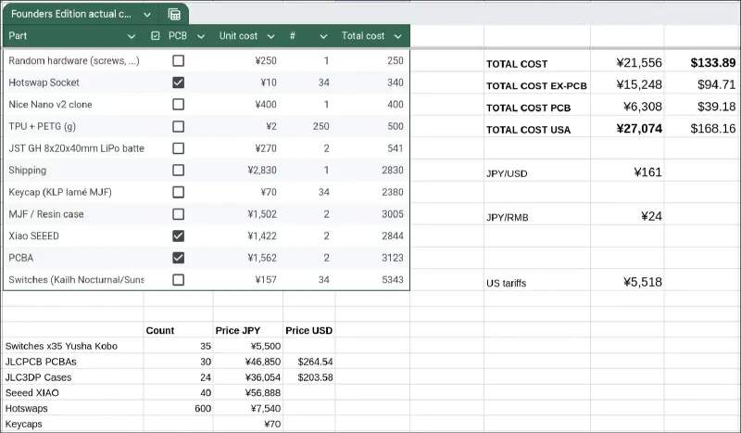Open the Part column dropdown

[x=132, y=36]
